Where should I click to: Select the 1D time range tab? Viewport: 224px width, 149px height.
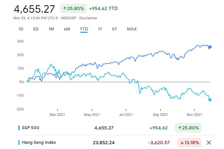point(21,29)
